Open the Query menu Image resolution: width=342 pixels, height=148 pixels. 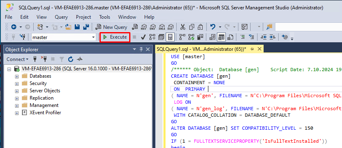pos(61,17)
